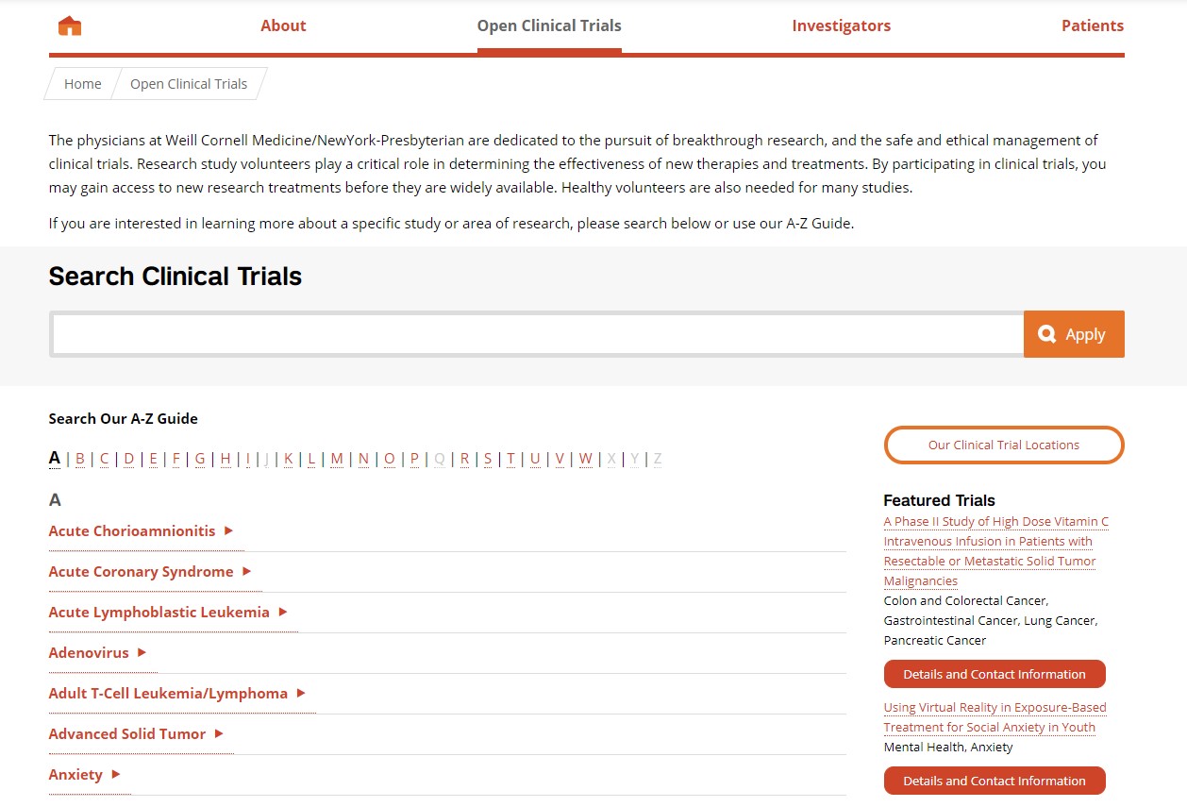Jump to letter N in A-Z guide
The width and height of the screenshot is (1187, 807).
(x=363, y=459)
